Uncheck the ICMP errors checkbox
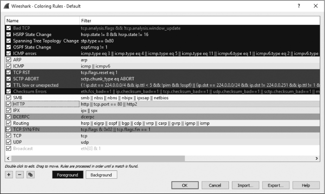 8,54
